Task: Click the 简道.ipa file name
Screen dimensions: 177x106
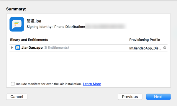Action: tap(34, 21)
